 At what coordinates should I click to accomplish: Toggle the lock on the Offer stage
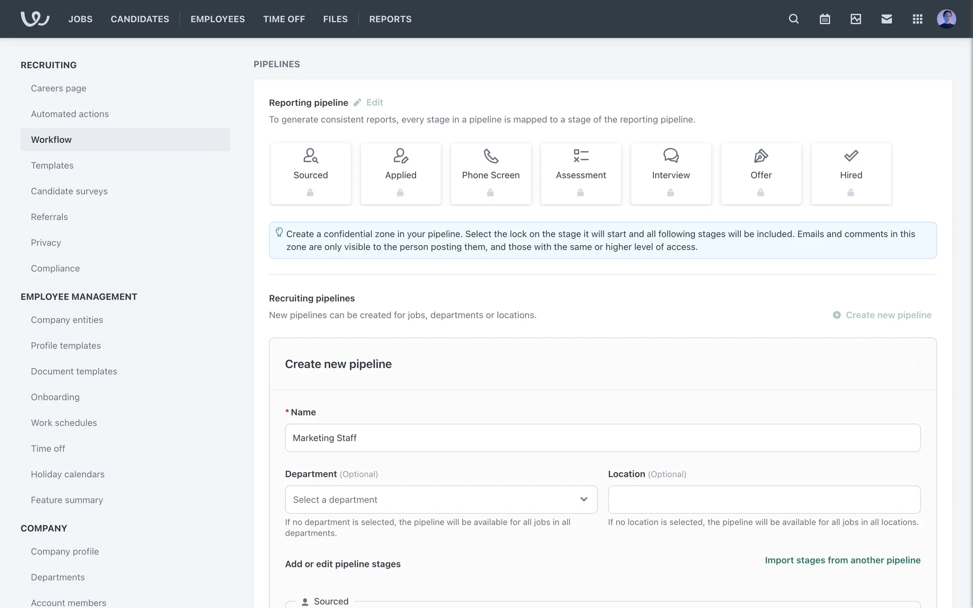[760, 193]
